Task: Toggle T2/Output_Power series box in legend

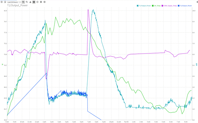Action: coord(179,6)
